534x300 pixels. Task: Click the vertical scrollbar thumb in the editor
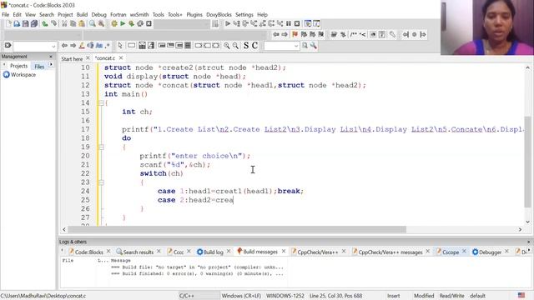527,162
